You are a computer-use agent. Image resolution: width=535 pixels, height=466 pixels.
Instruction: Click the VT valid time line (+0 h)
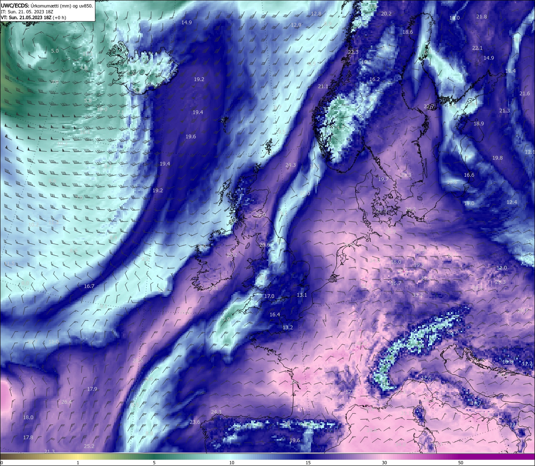(x=33, y=18)
